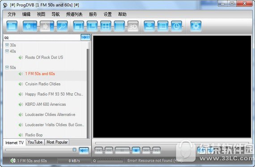This screenshot has height=167, width=255.
Task: Click the status bar speaker icon
Action: coord(13,161)
